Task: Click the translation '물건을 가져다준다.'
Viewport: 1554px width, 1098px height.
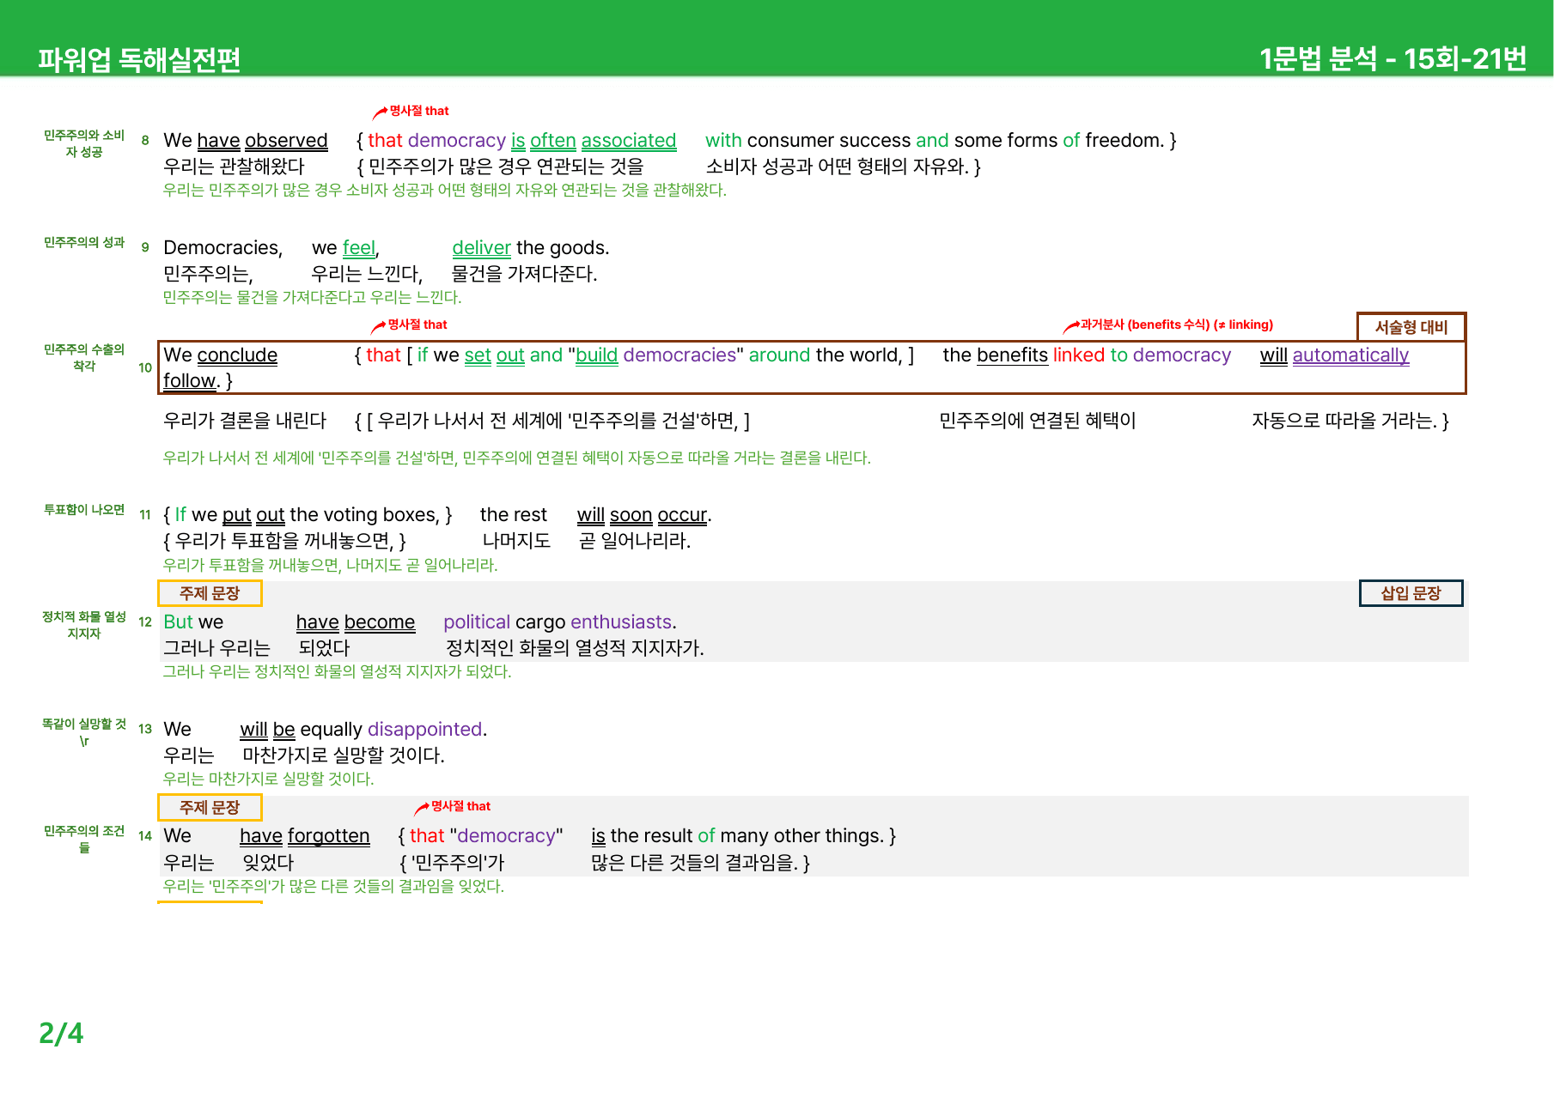Action: click(x=524, y=274)
